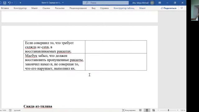Click the empty right cell beside Масбук row
Image resolution: width=199 pixels, height=112 pixels.
pos(116,62)
